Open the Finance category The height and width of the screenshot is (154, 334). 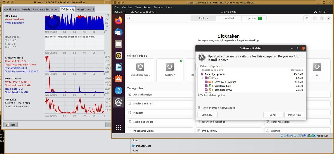pos(160,113)
